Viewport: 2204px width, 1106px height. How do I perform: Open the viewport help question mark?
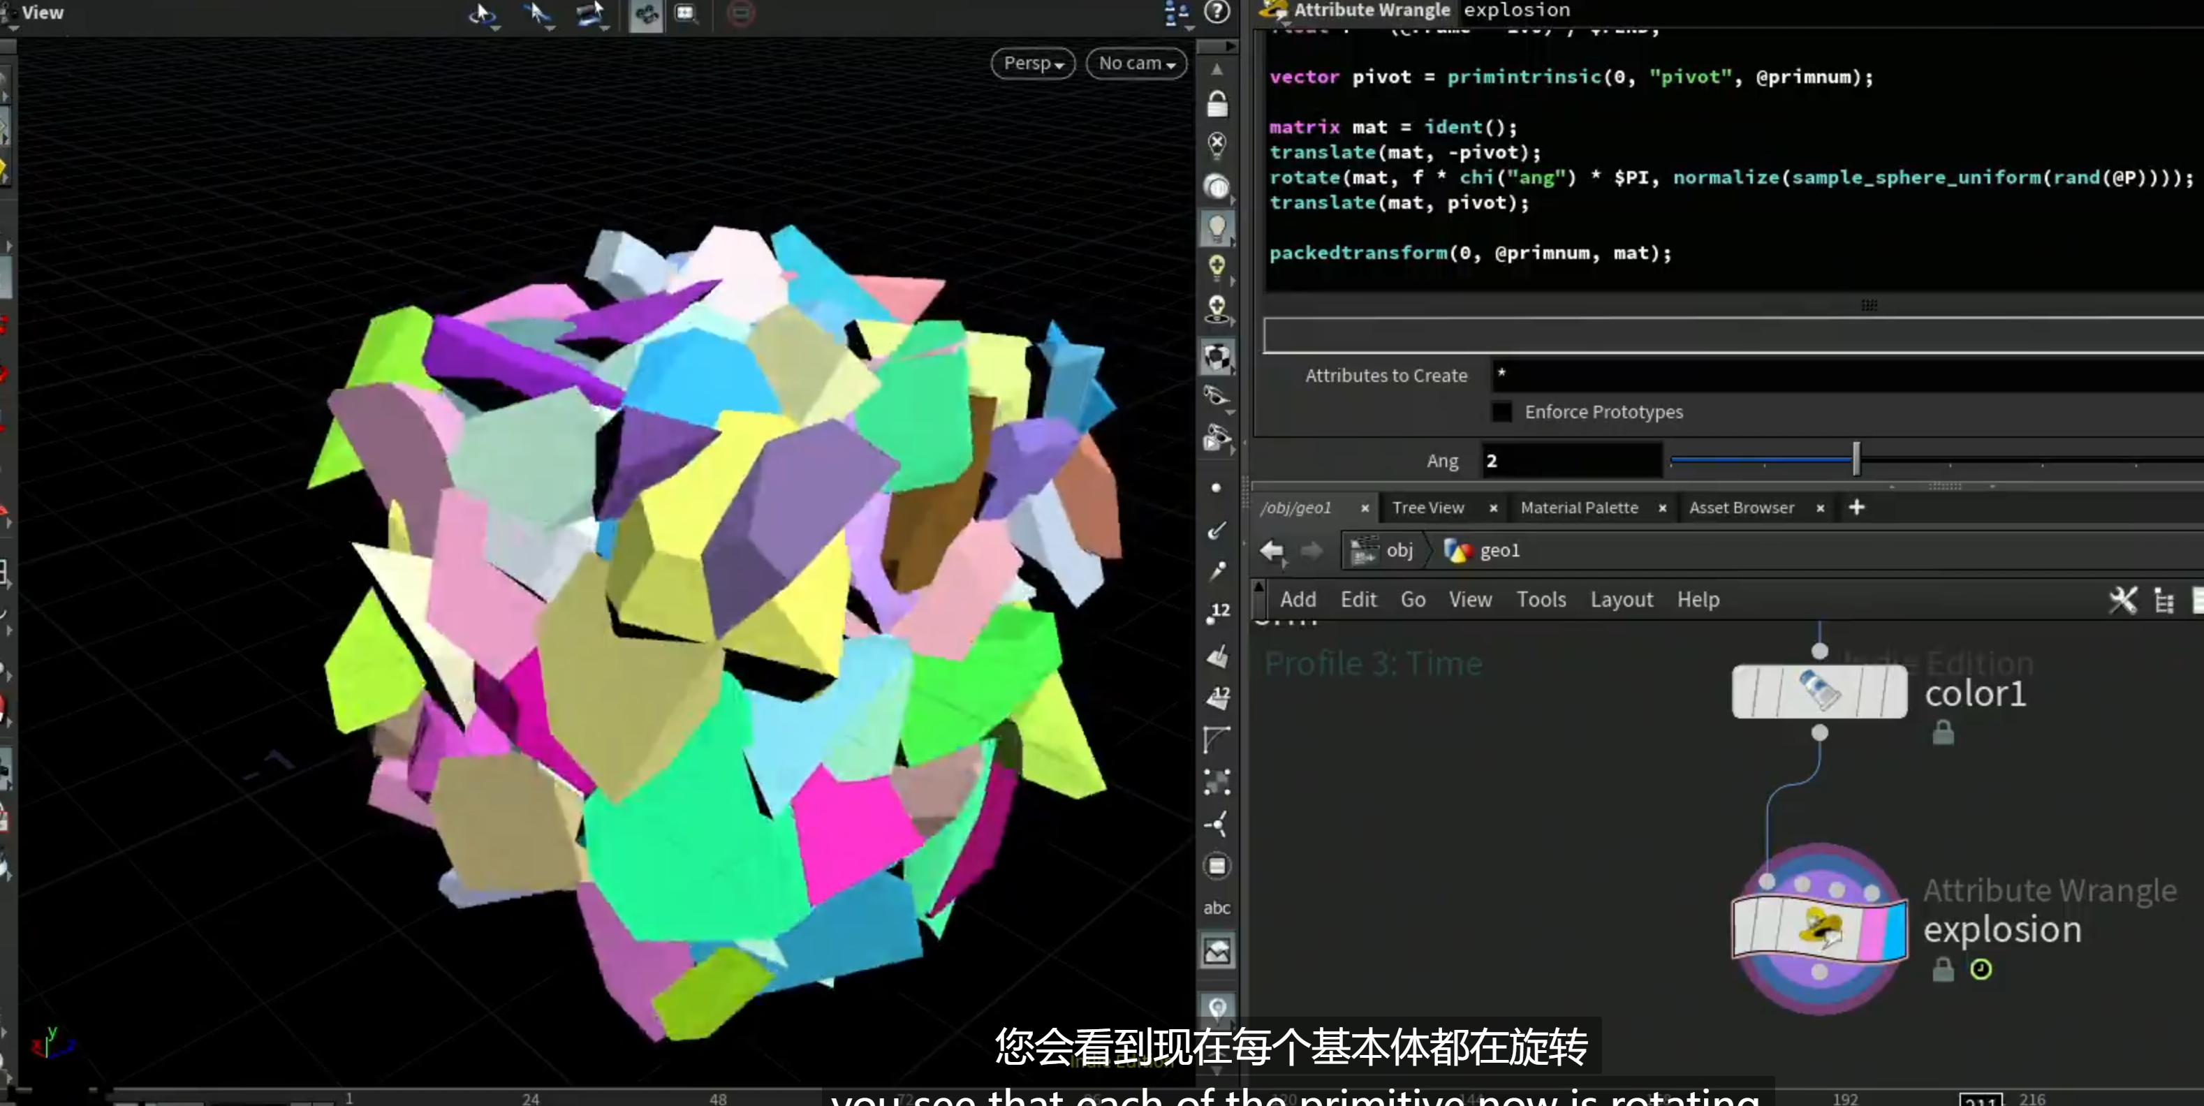[x=1217, y=12]
